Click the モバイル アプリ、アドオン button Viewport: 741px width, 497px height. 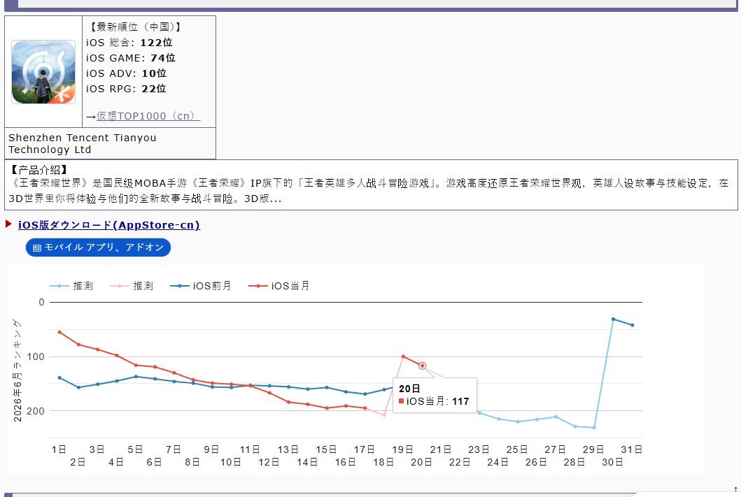point(98,247)
